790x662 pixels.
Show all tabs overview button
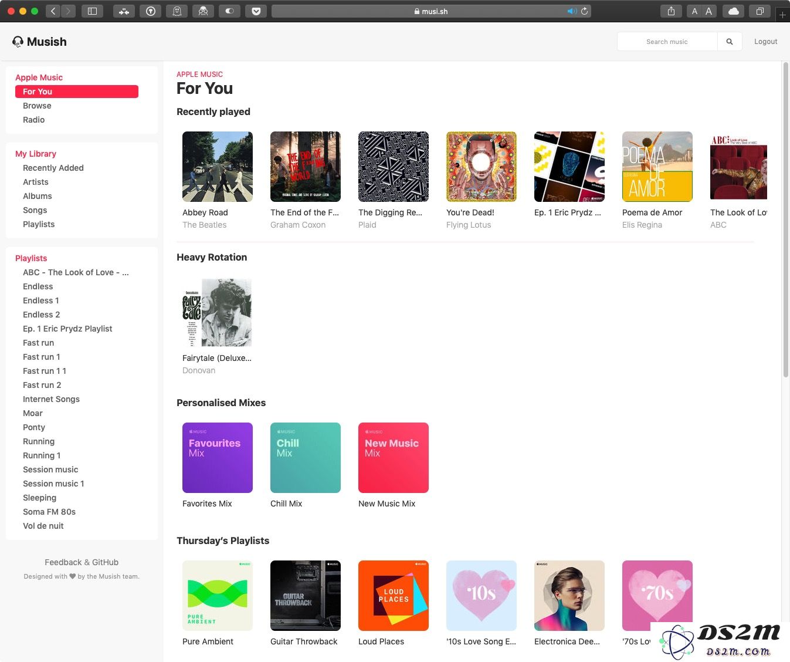(x=760, y=11)
